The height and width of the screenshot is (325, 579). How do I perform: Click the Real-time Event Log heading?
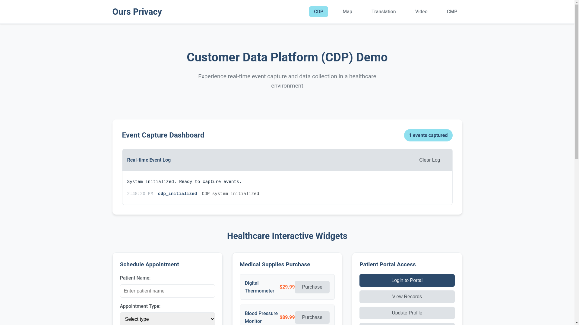(149, 160)
